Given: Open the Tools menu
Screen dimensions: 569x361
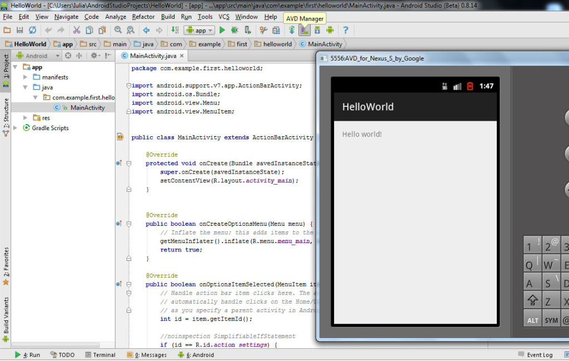Looking at the screenshot, I should 205,17.
